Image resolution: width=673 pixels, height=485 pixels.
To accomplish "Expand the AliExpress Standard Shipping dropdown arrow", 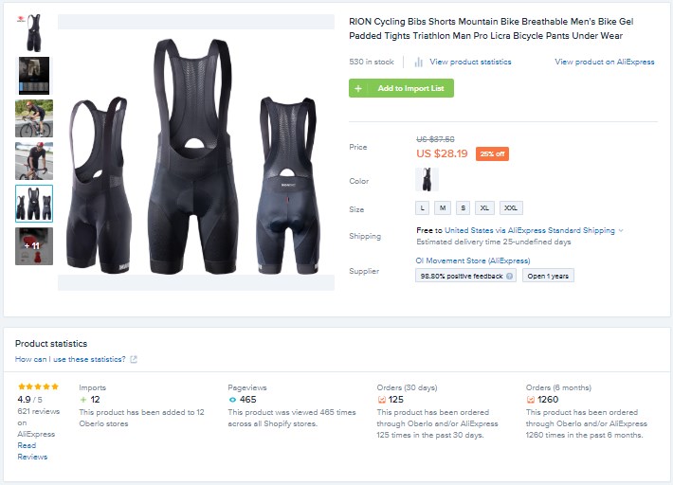I will (620, 231).
